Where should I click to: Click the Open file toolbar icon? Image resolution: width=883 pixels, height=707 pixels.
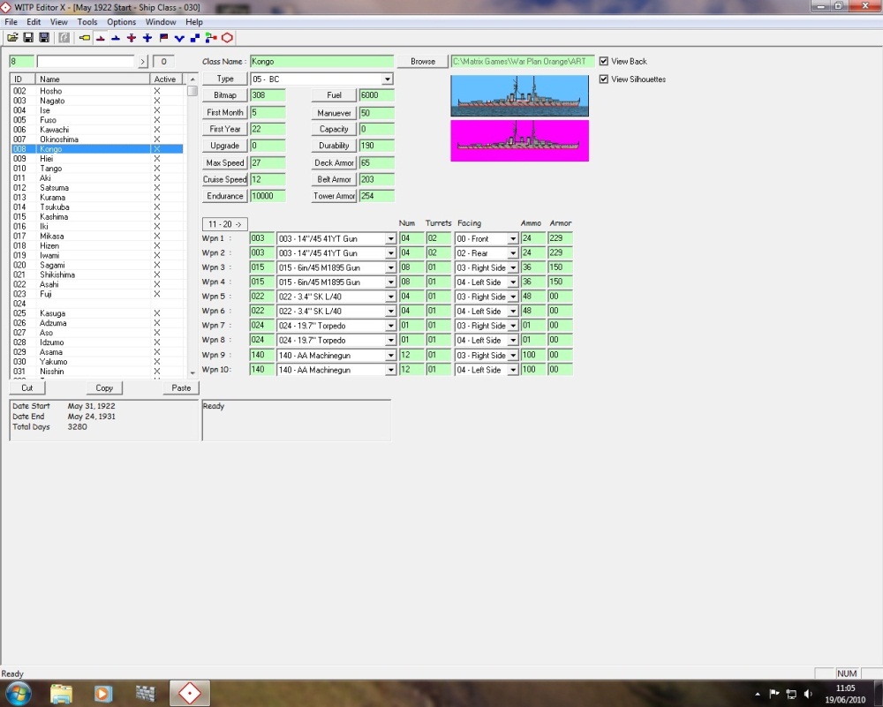click(x=12, y=38)
